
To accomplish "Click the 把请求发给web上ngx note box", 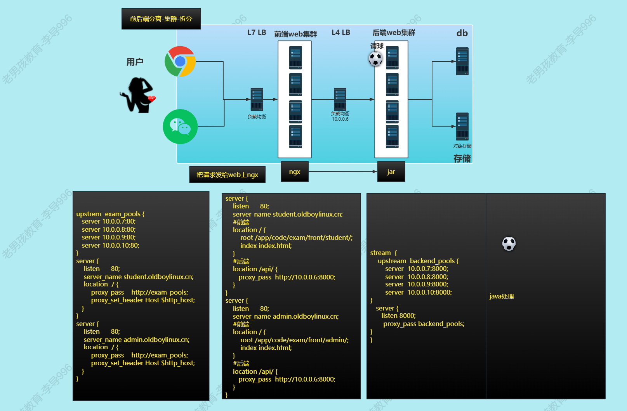I will (227, 175).
